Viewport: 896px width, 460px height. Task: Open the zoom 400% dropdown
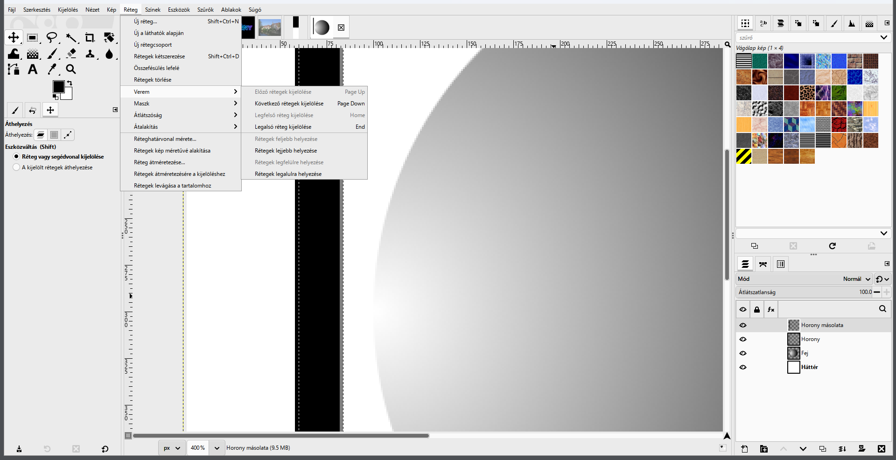coord(217,448)
